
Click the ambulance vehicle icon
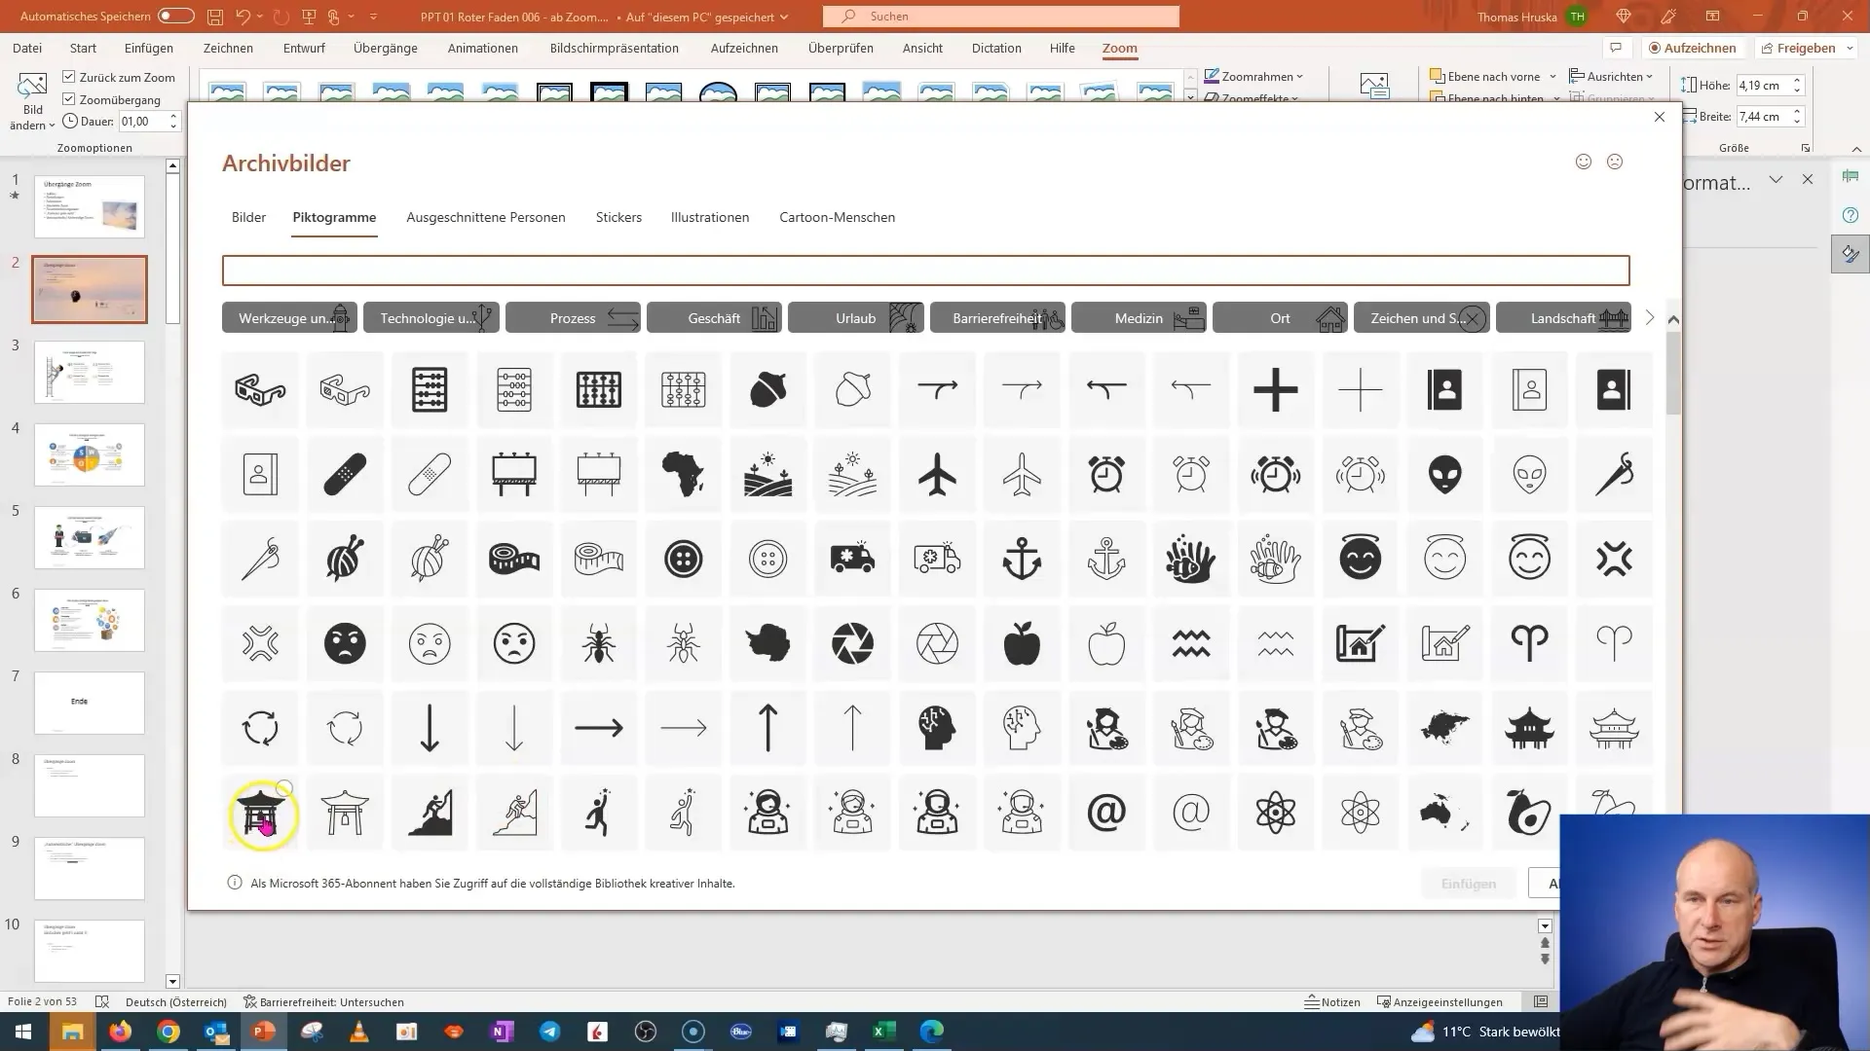(x=853, y=557)
